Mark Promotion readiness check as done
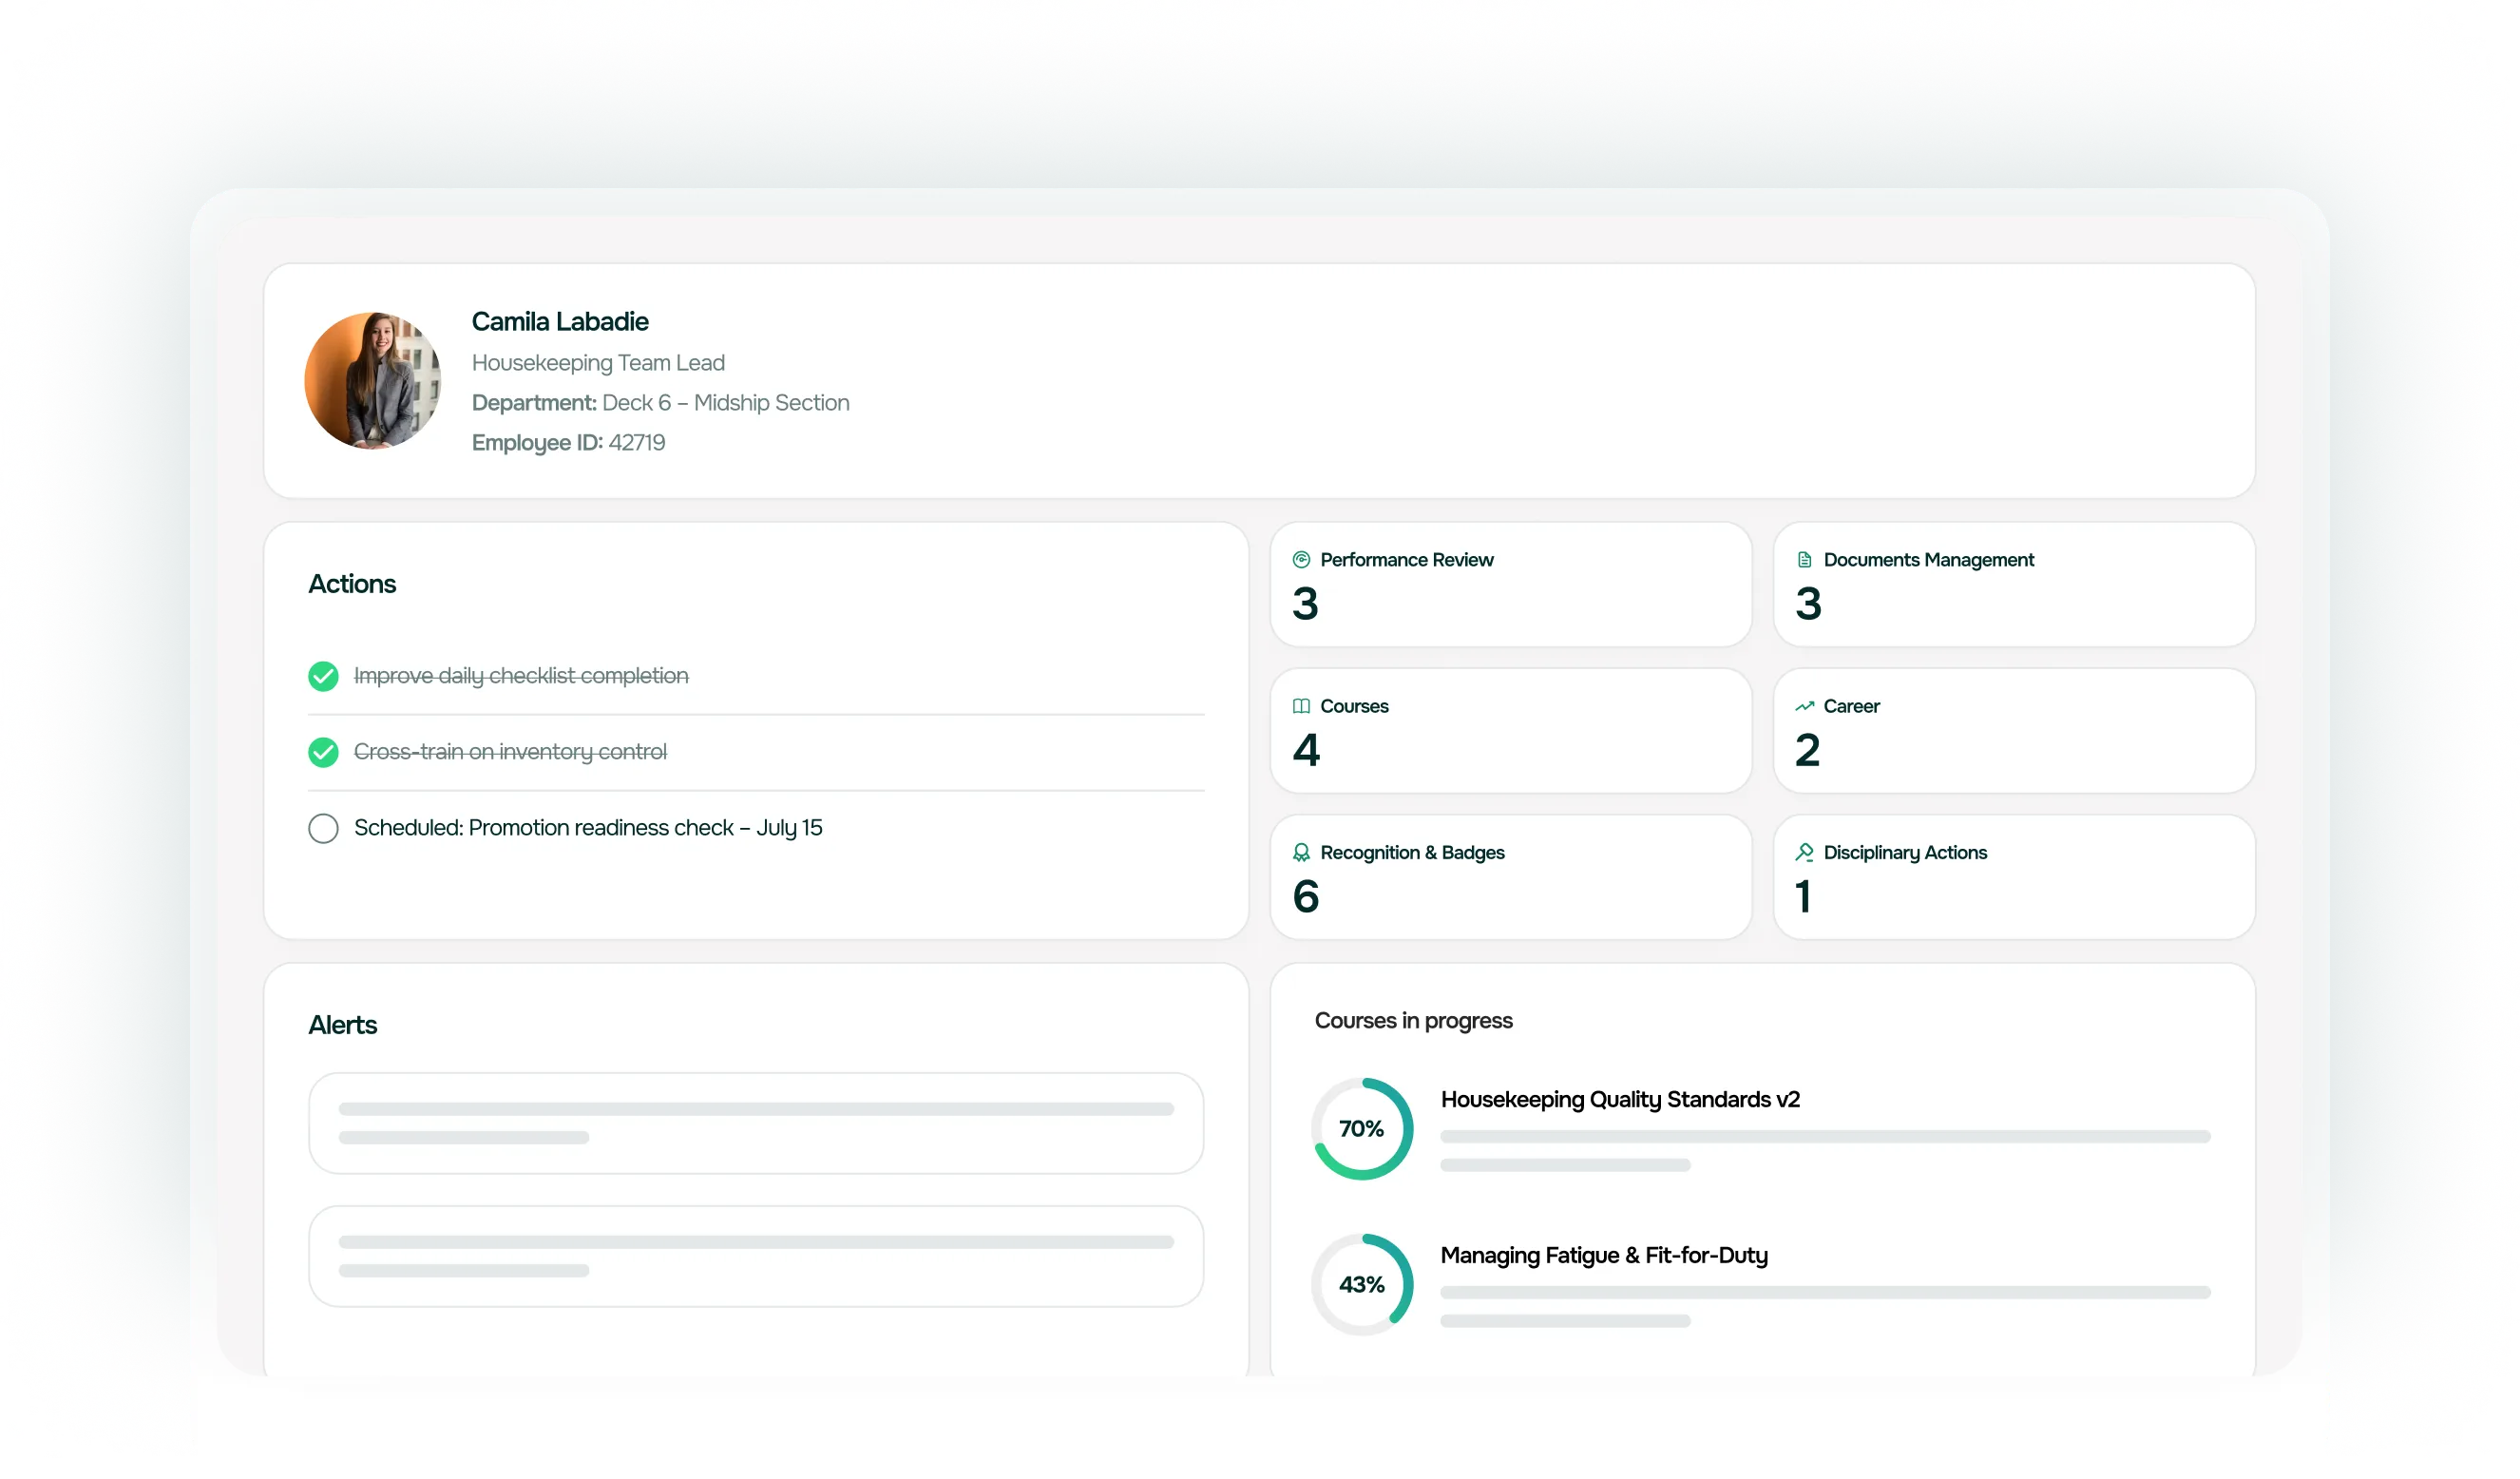The width and height of the screenshot is (2520, 1479). [x=323, y=828]
